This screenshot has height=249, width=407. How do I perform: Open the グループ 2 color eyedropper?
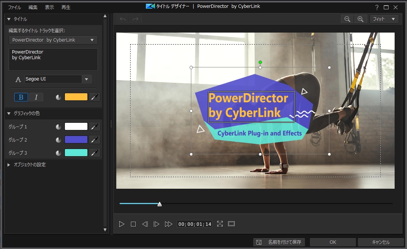pyautogui.click(x=95, y=140)
